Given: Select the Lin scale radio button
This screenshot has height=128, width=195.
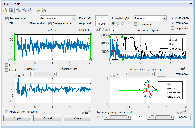Looking at the screenshot, I should click(113, 23).
